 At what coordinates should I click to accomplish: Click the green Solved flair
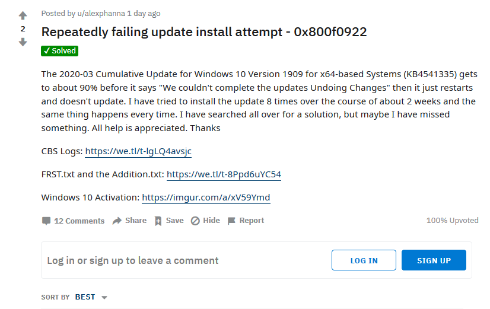click(x=60, y=51)
